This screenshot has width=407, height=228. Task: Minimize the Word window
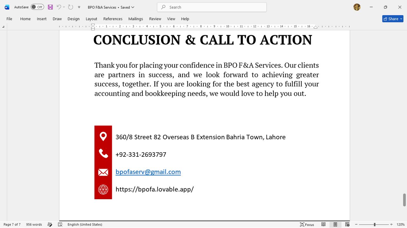[x=371, y=7]
